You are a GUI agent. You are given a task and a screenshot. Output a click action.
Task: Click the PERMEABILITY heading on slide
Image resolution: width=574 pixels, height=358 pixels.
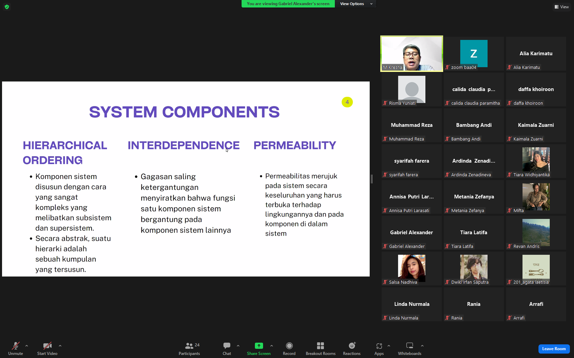(295, 145)
